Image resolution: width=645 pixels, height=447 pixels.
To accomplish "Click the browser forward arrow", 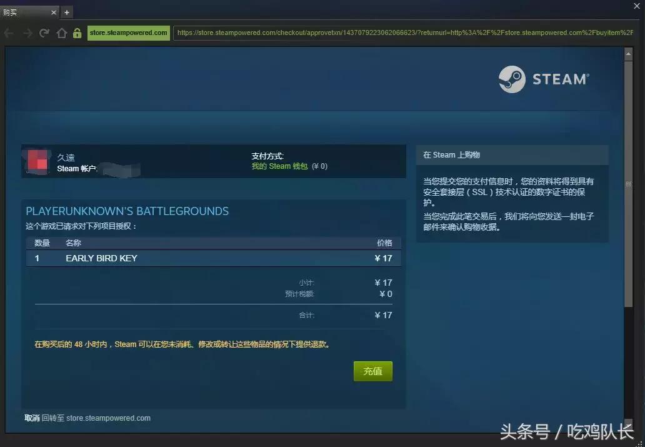I will tap(27, 33).
